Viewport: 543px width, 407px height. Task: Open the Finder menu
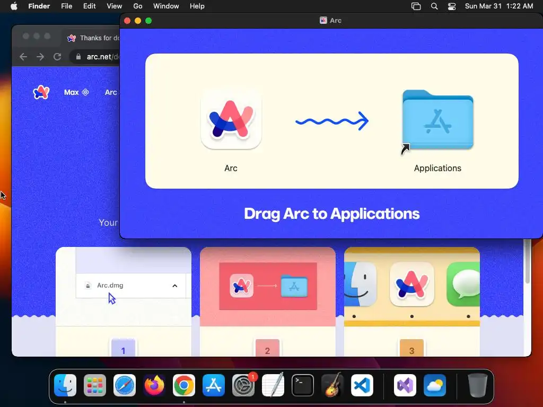(39, 6)
